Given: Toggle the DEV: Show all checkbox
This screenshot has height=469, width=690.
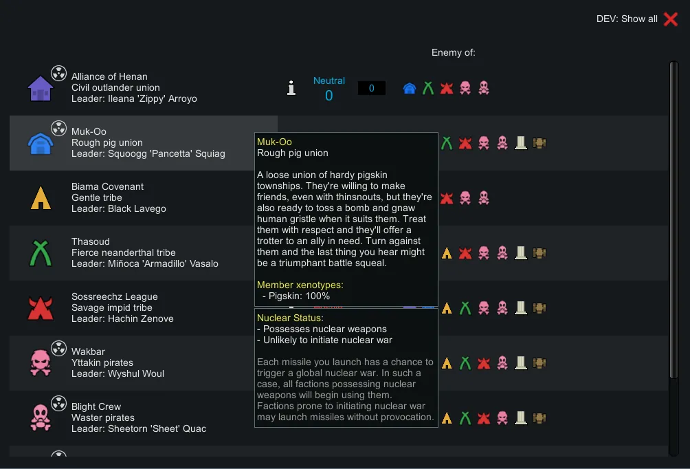Looking at the screenshot, I should click(670, 19).
